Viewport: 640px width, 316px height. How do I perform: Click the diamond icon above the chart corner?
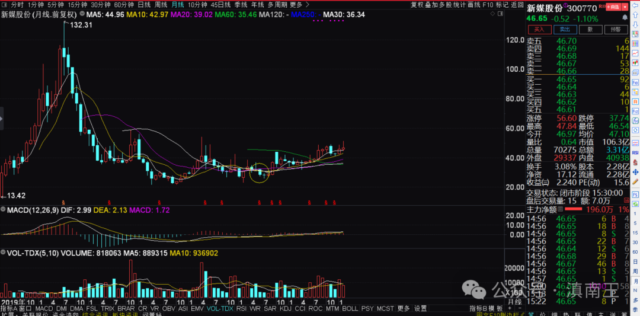492,14
